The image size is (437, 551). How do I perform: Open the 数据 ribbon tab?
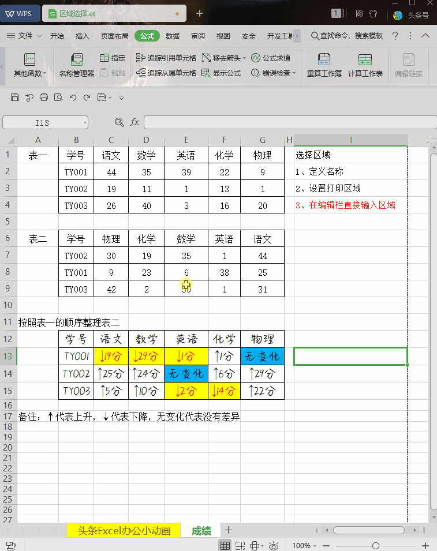click(x=173, y=36)
